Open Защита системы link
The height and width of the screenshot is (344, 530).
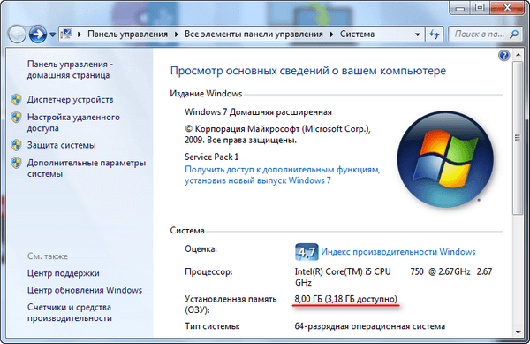pos(62,145)
